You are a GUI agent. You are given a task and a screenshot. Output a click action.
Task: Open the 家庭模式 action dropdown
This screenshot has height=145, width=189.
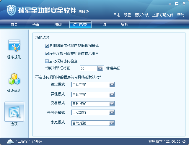[x=93, y=123]
